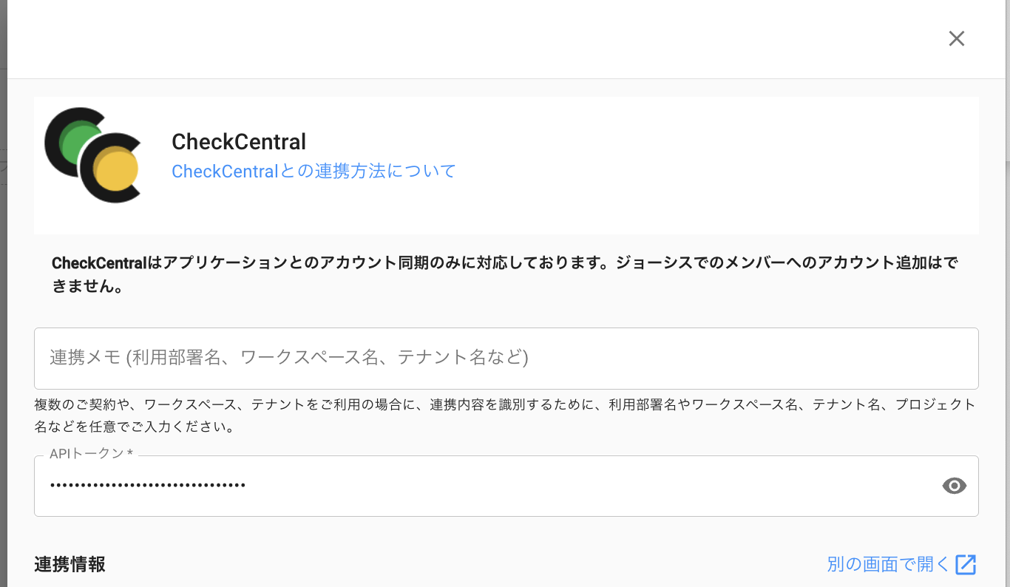The height and width of the screenshot is (587, 1010).
Task: Click the masked token dots
Action: click(148, 486)
